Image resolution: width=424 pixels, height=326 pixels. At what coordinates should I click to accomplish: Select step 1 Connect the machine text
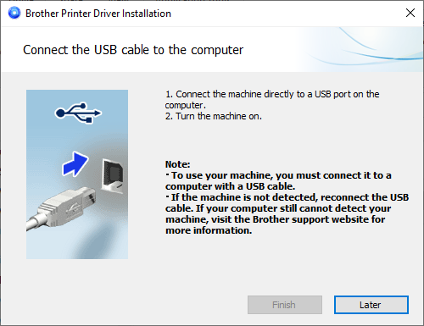(272, 99)
